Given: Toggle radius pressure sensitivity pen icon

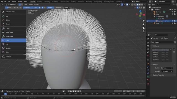Looking at the screenshot, I should coord(21,7).
